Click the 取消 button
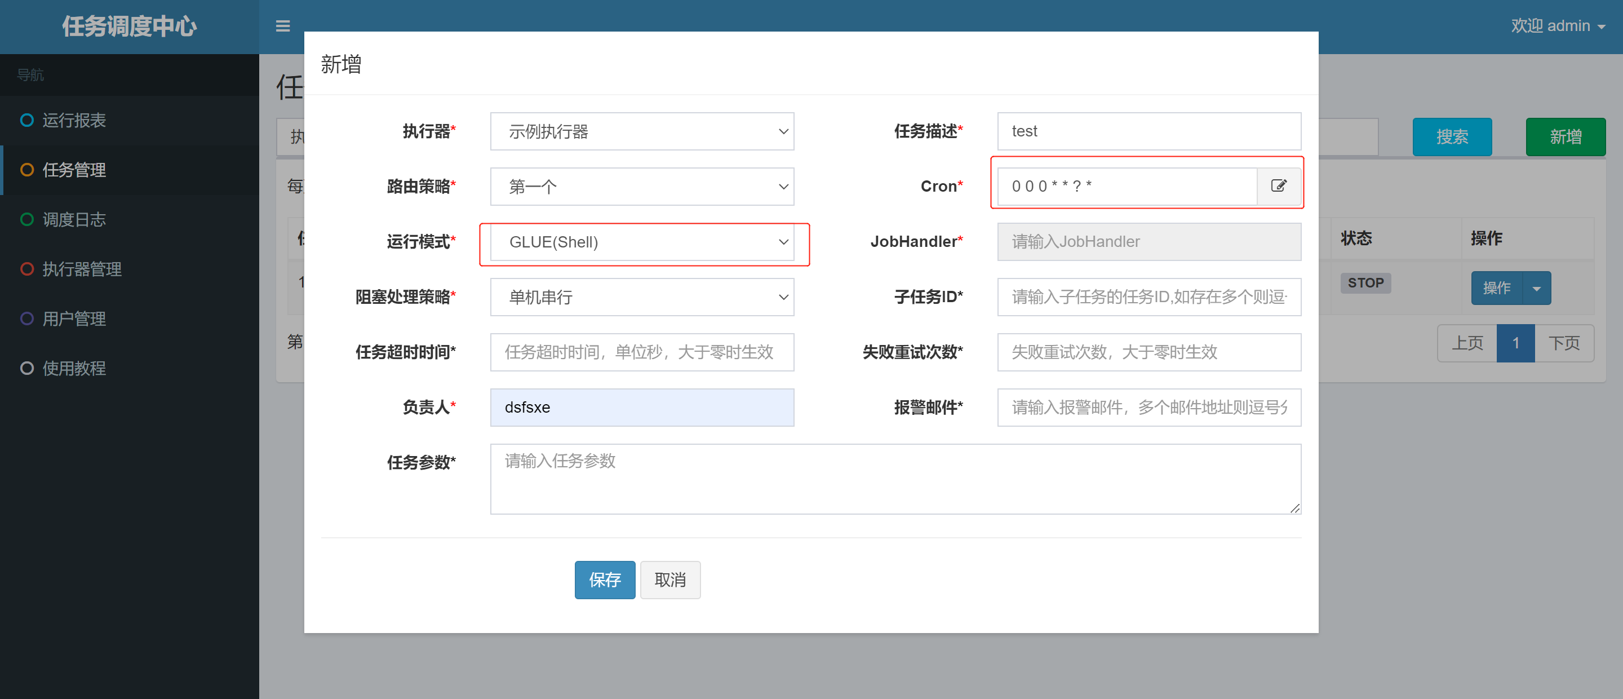Viewport: 1623px width, 699px height. 669,579
